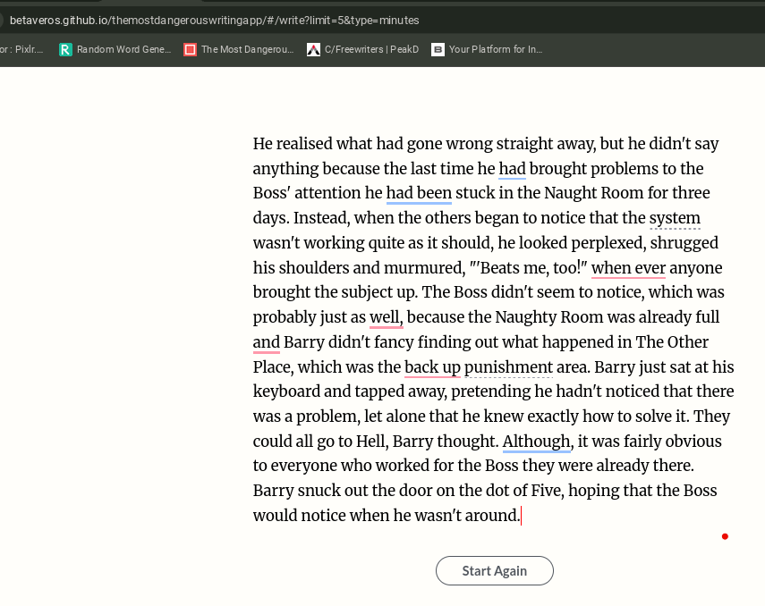765x606 pixels.
Task: Click the underlined phrase 'back up'
Action: [432, 367]
